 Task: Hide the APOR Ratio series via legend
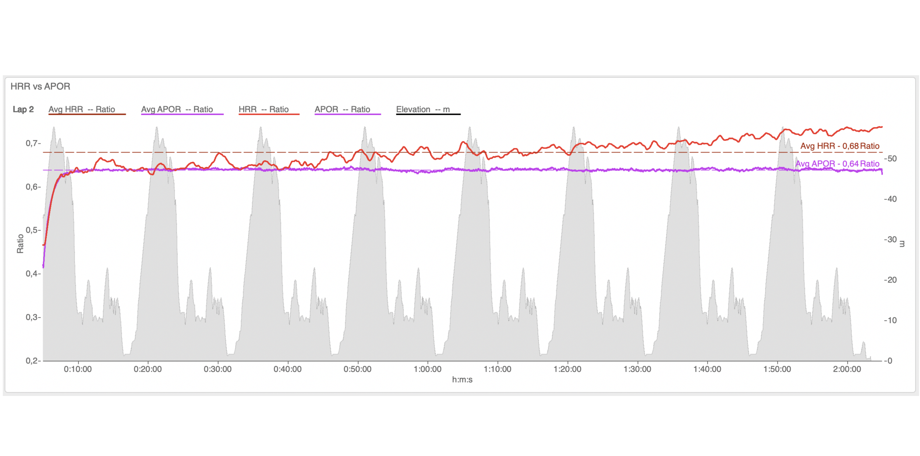tap(342, 109)
